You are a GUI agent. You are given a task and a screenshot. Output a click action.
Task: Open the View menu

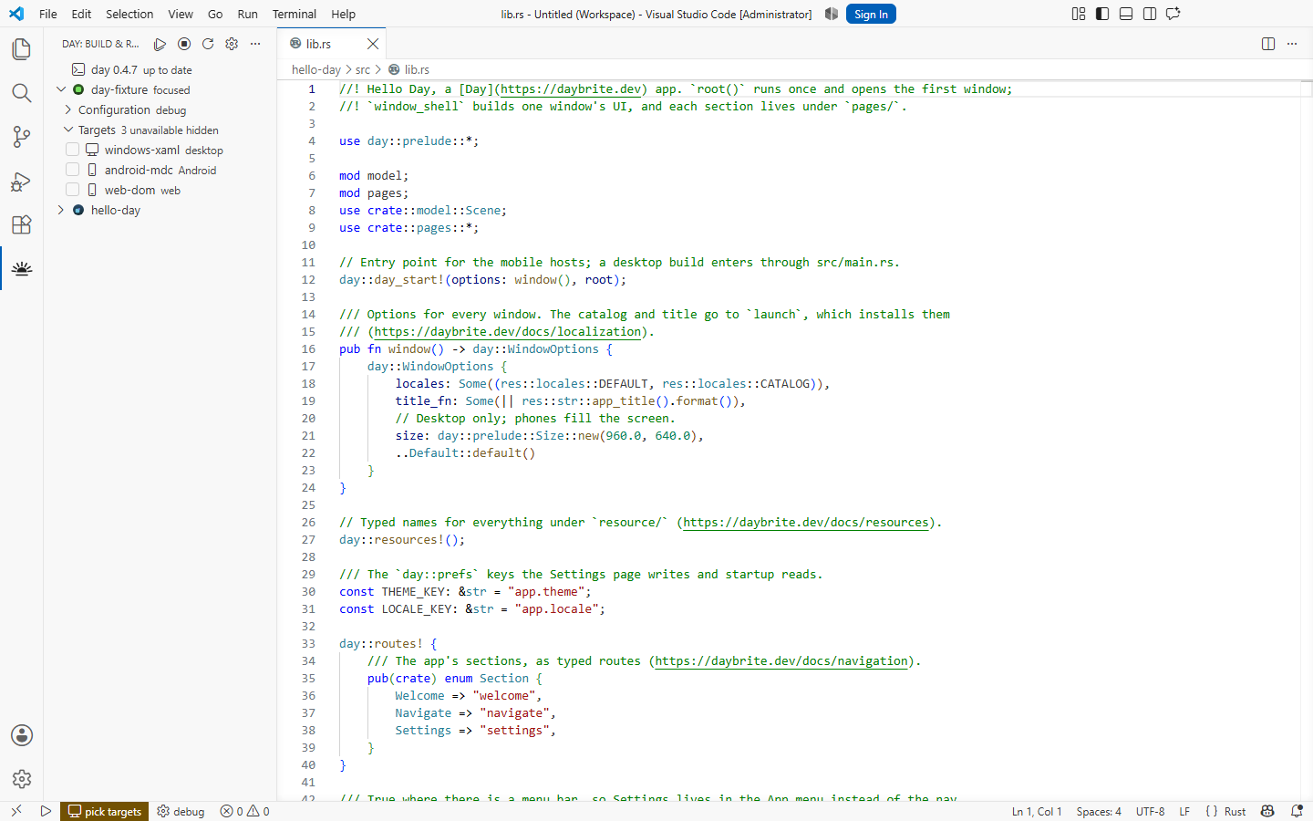click(x=181, y=14)
